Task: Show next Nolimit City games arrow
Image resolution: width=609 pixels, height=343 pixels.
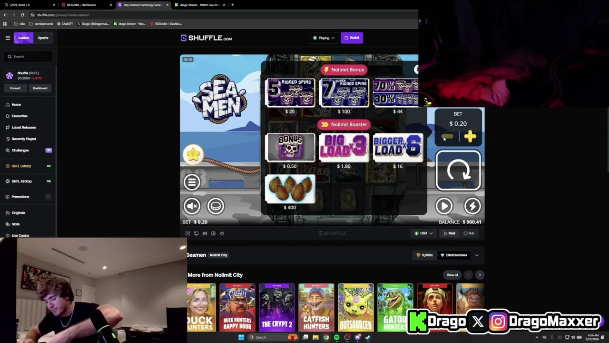Action: (x=480, y=275)
